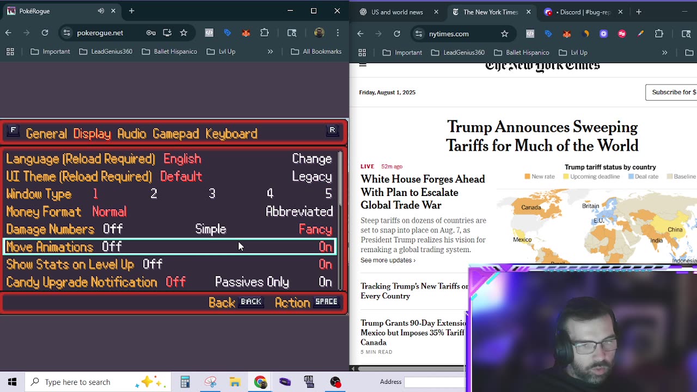Click the Back button in settings footer
697x392 pixels.
click(235, 302)
